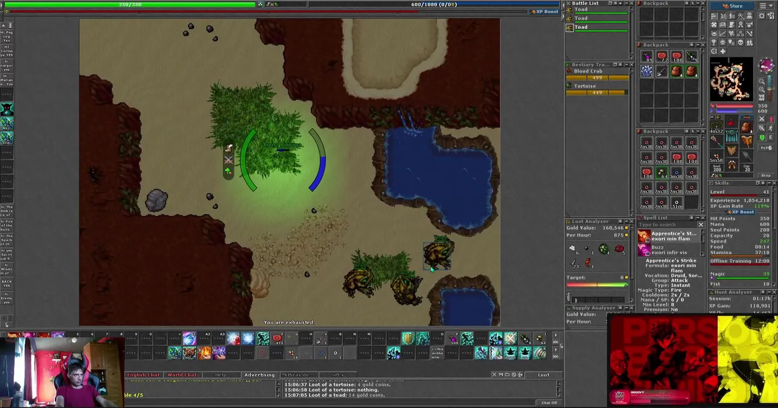Click the helmet equipment slot
Viewport: 778px width, 408px height.
731,121
